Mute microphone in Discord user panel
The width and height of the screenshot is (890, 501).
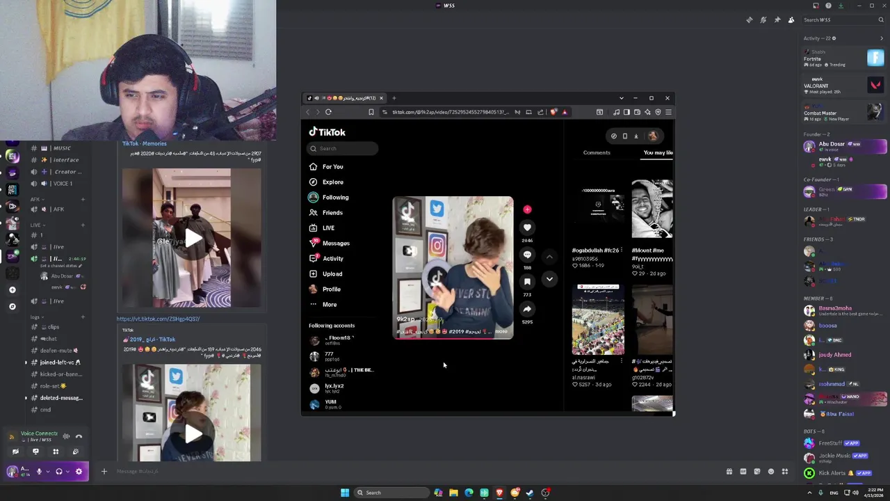[39, 472]
